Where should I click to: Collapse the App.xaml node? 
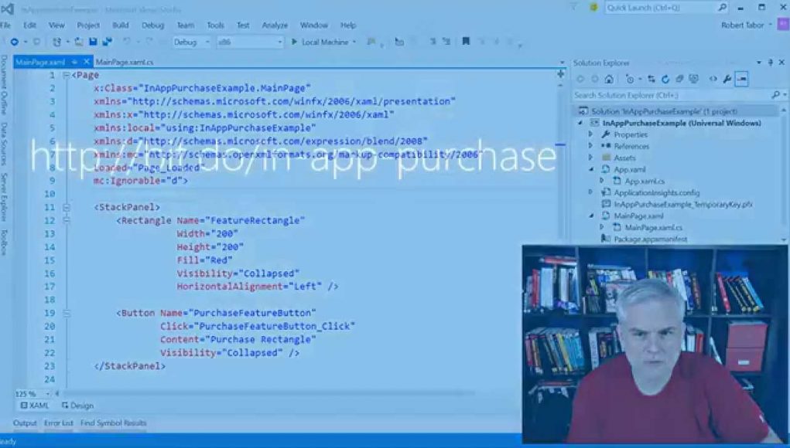pos(591,169)
